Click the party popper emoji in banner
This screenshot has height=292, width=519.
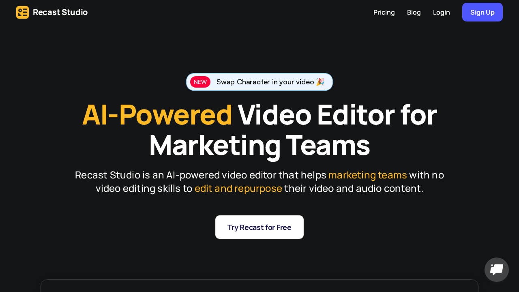click(320, 82)
